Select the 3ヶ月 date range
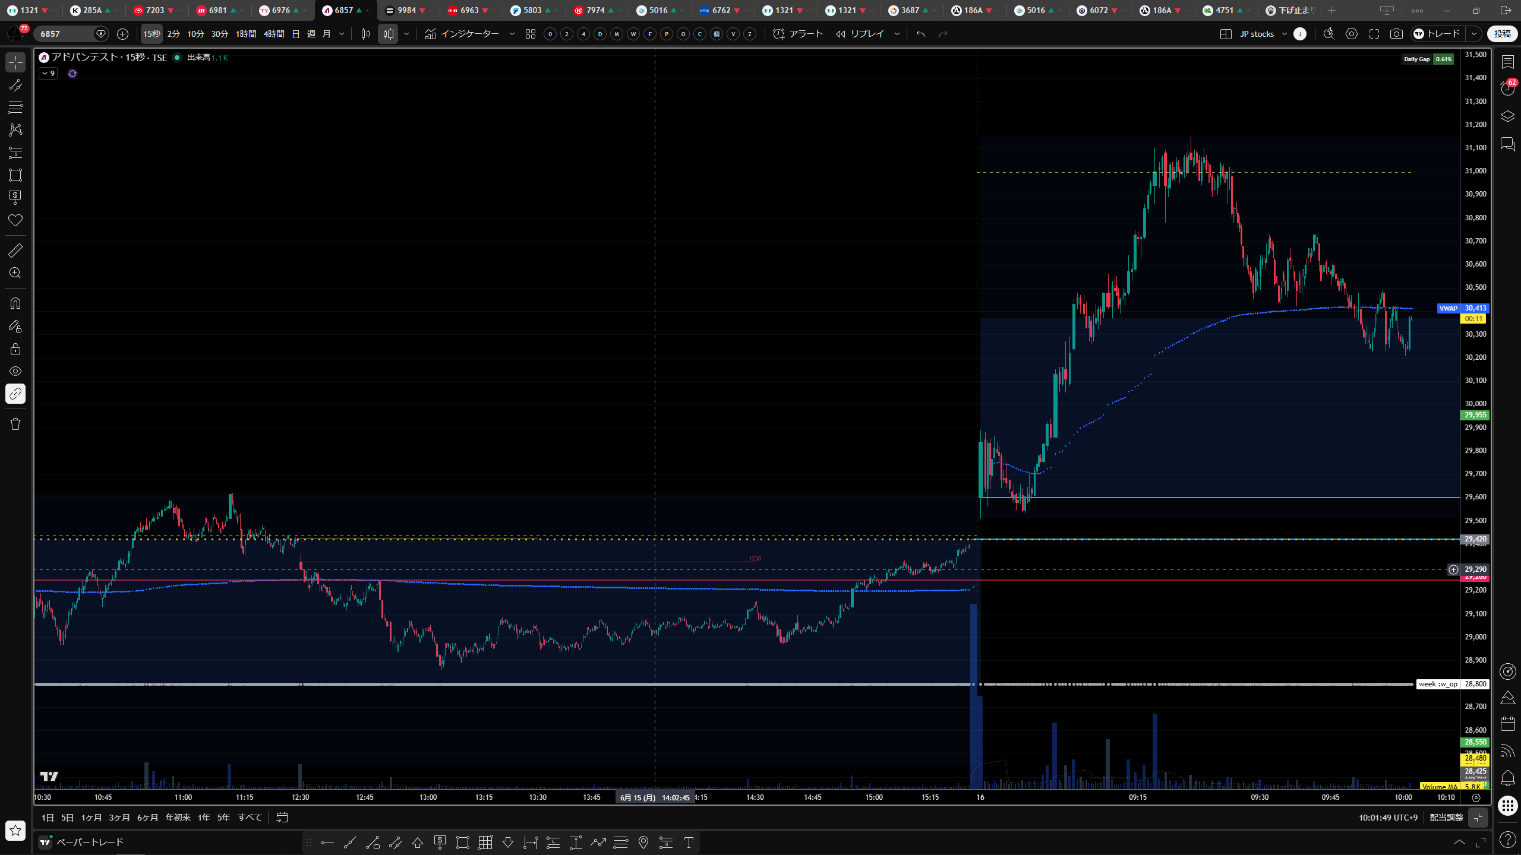1521x855 pixels. coord(119,818)
